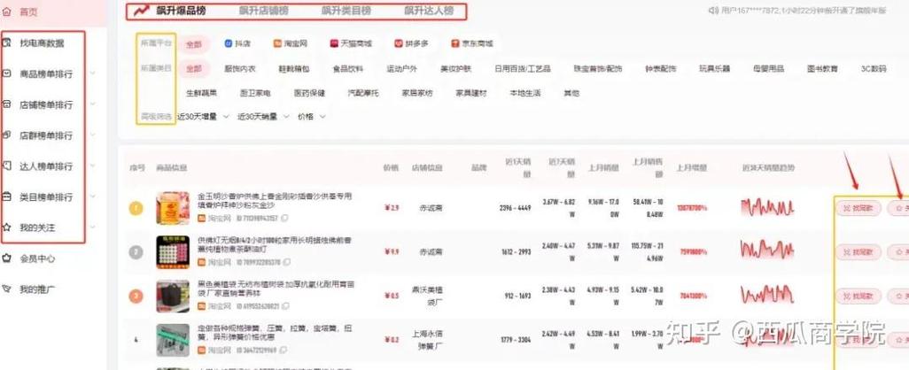Choose the 美妆护肤 category

[x=455, y=69]
